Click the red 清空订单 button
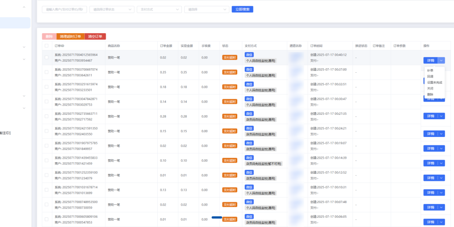This screenshot has width=454, height=227. [95, 37]
